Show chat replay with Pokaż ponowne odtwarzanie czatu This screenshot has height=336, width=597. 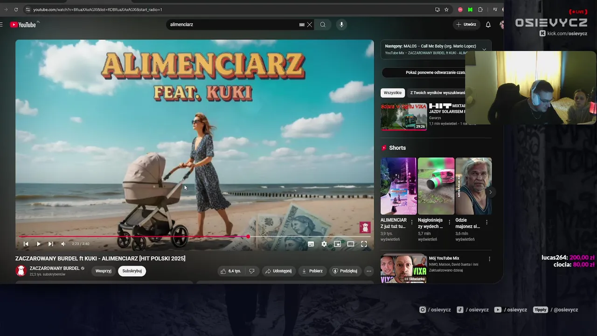click(436, 73)
